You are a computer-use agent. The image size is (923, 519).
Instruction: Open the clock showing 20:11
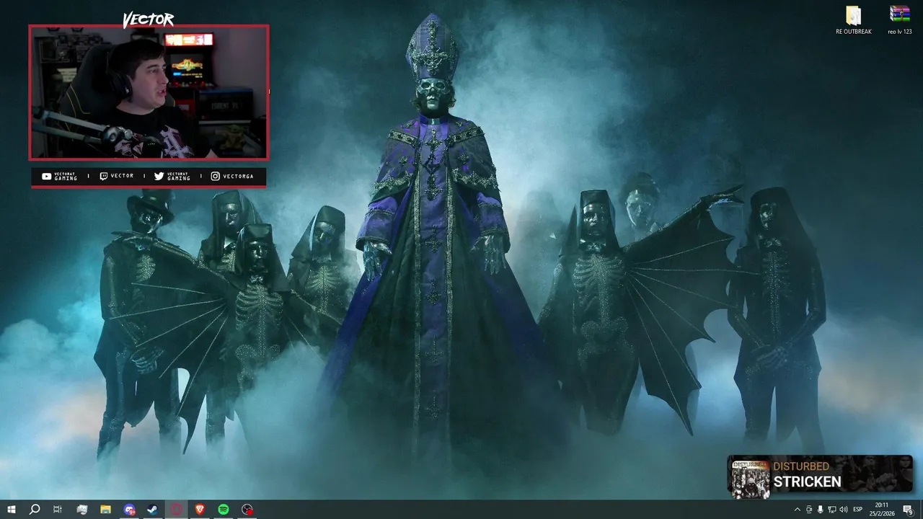(x=882, y=510)
